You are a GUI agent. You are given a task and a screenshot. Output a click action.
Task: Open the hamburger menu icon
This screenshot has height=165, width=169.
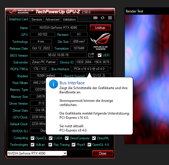110,18
